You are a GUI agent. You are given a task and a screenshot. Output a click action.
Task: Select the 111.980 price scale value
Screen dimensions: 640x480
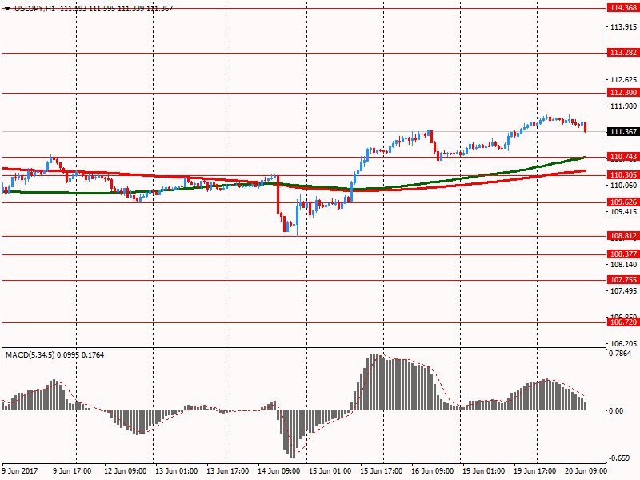[x=623, y=106]
